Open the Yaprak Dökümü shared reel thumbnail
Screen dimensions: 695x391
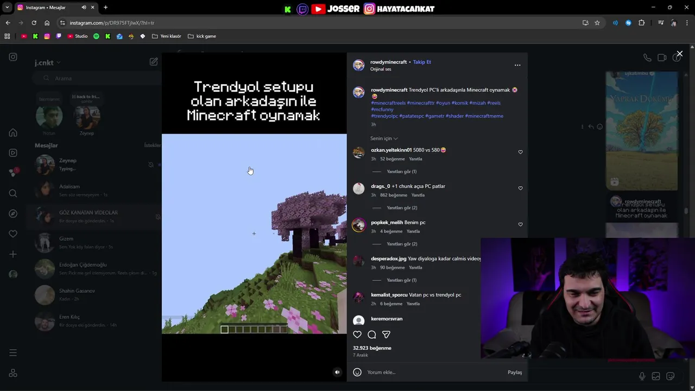(642, 131)
